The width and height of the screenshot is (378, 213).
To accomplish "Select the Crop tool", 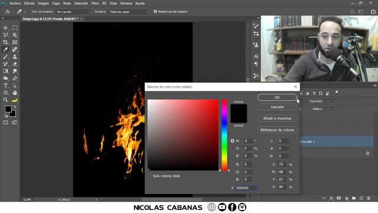I will [5, 42].
